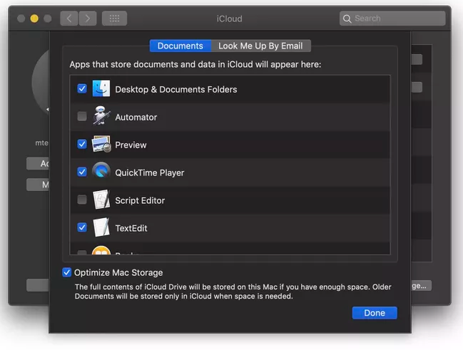Enable the Automator checkbox
Viewport: 463px width, 350px height.
(x=82, y=116)
